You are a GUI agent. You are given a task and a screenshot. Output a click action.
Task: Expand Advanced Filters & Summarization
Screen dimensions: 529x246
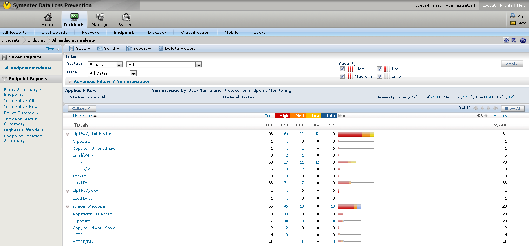pyautogui.click(x=112, y=82)
